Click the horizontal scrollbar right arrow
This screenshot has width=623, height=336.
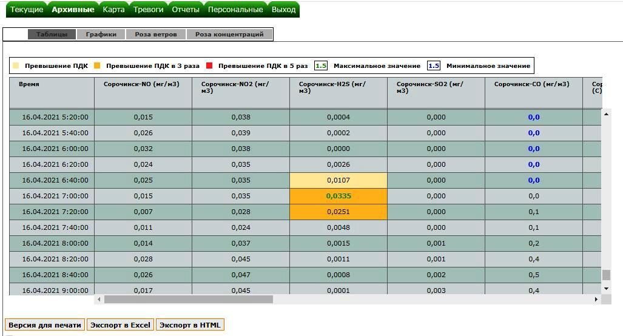[x=596, y=299]
